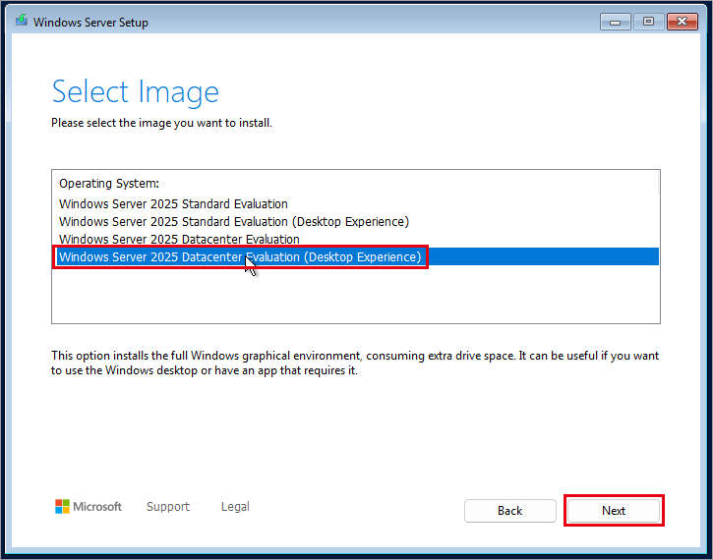Click the Select Image heading
Viewport: 713px width, 560px height.
(x=136, y=92)
